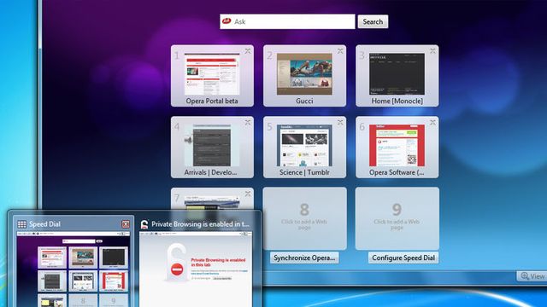Open the View zoom control
Image resolution: width=547 pixels, height=307 pixels.
coord(532,276)
